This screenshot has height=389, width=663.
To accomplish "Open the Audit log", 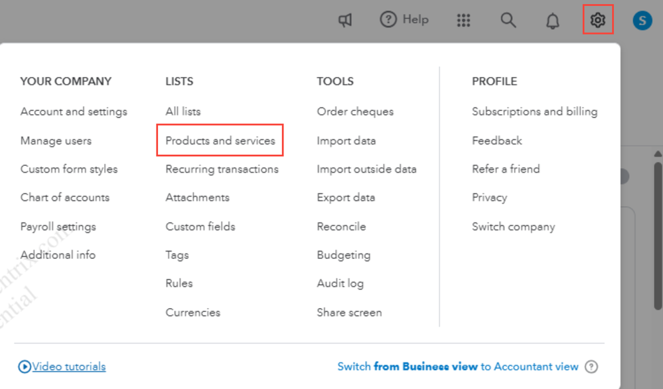I will (340, 283).
